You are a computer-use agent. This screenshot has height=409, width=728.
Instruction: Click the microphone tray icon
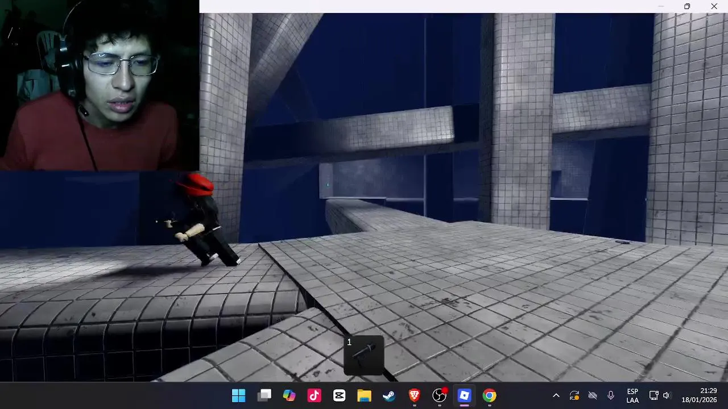pyautogui.click(x=611, y=395)
